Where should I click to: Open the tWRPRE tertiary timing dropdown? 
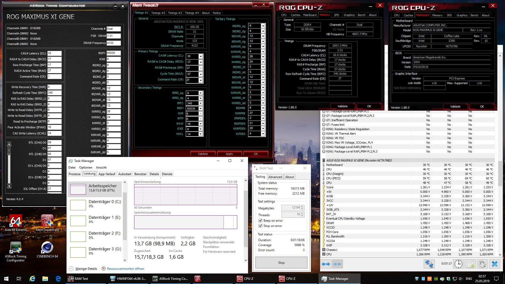262,113
